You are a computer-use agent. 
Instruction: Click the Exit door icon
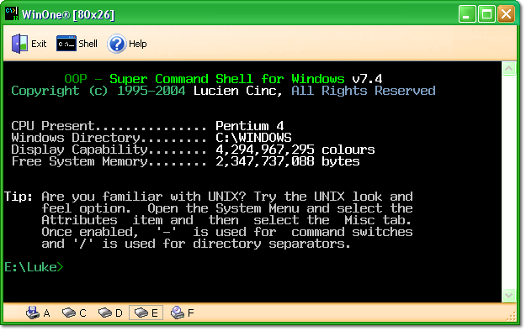pyautogui.click(x=19, y=44)
